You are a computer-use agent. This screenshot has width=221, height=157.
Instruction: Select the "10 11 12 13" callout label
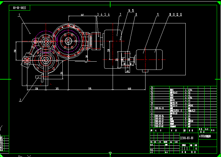[x=175, y=15]
